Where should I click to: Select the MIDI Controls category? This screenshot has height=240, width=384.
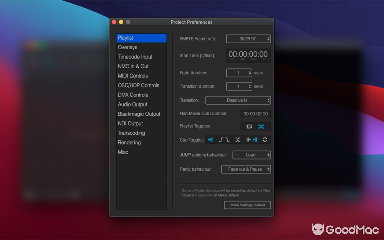point(133,76)
